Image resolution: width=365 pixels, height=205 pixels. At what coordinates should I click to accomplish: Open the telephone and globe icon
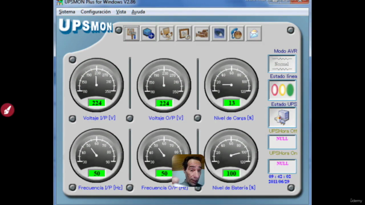[x=236, y=34]
